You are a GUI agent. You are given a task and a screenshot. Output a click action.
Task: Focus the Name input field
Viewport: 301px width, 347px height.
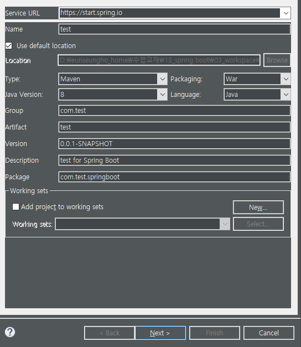(x=174, y=29)
